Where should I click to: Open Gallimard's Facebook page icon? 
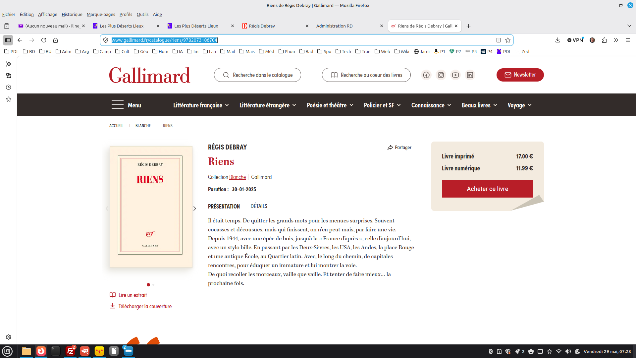pyautogui.click(x=426, y=75)
